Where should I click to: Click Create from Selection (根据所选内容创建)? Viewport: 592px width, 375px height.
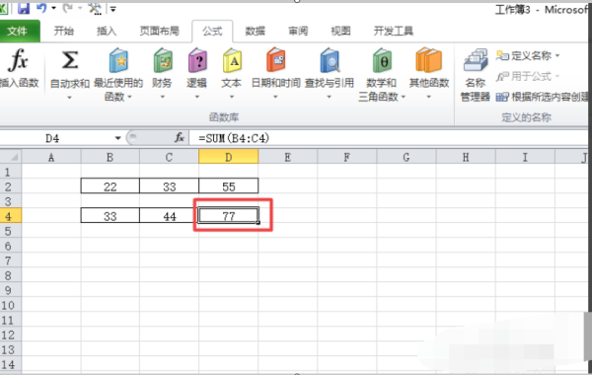(543, 97)
